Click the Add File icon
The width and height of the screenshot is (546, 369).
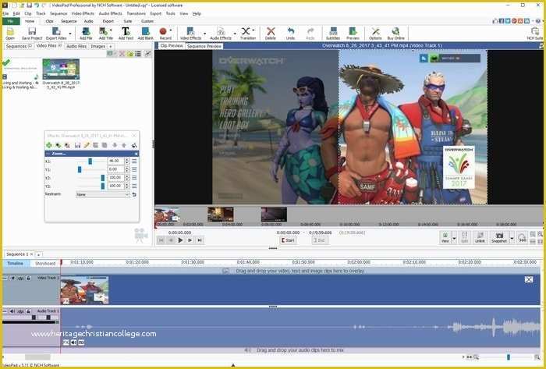86,34
